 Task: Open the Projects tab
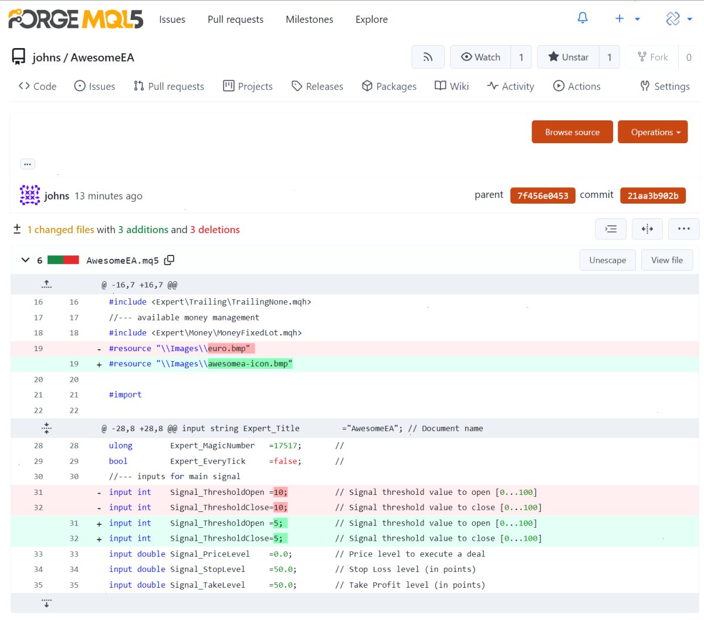coord(248,86)
